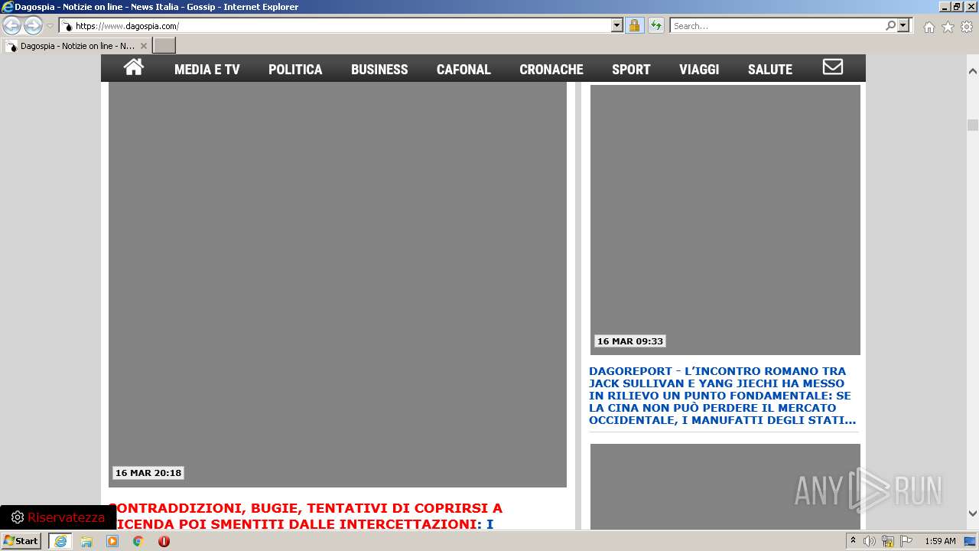Click the 1:59 AM taskbar clock
979x551 pixels.
(x=940, y=541)
